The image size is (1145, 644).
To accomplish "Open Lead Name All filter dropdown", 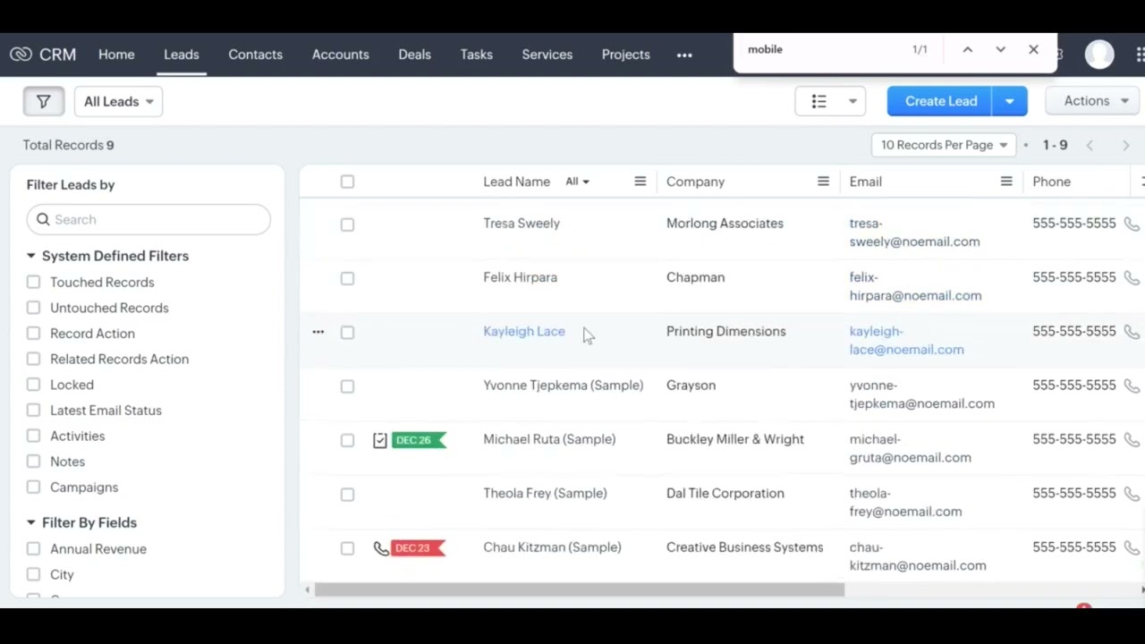I will pos(577,182).
